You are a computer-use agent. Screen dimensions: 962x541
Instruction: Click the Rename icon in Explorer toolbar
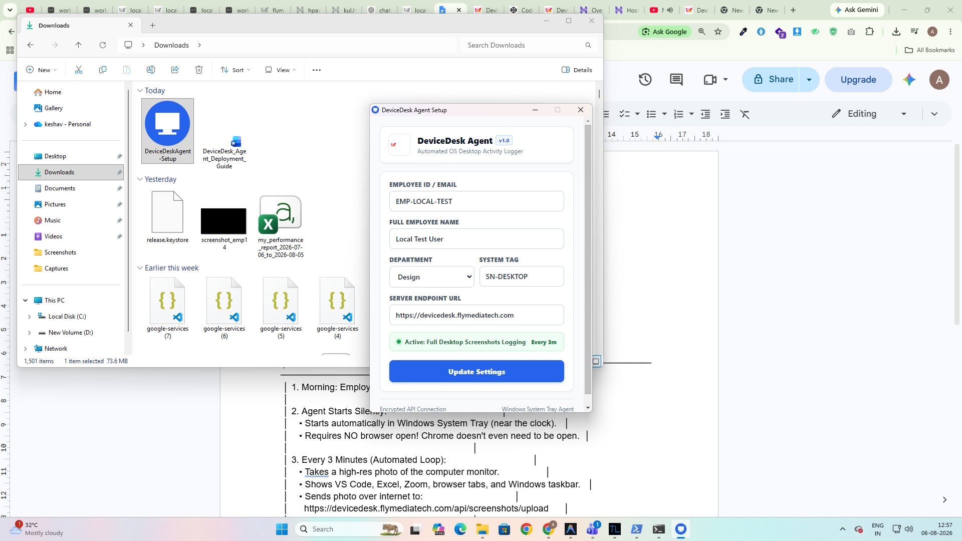click(151, 70)
